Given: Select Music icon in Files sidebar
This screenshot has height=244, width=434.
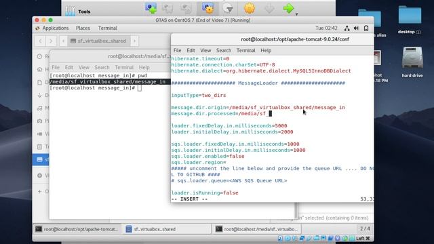Looking at the screenshot, I should [x=39, y=108].
